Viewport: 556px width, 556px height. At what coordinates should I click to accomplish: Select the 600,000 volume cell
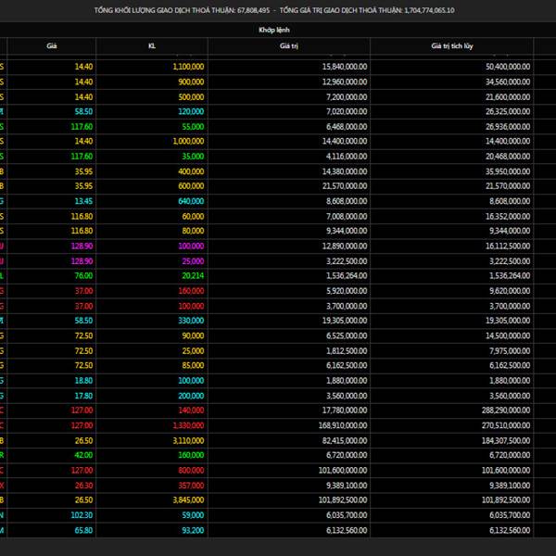(x=191, y=186)
